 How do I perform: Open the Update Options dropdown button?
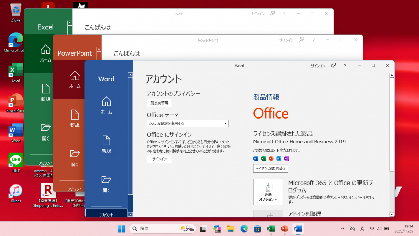(x=268, y=192)
